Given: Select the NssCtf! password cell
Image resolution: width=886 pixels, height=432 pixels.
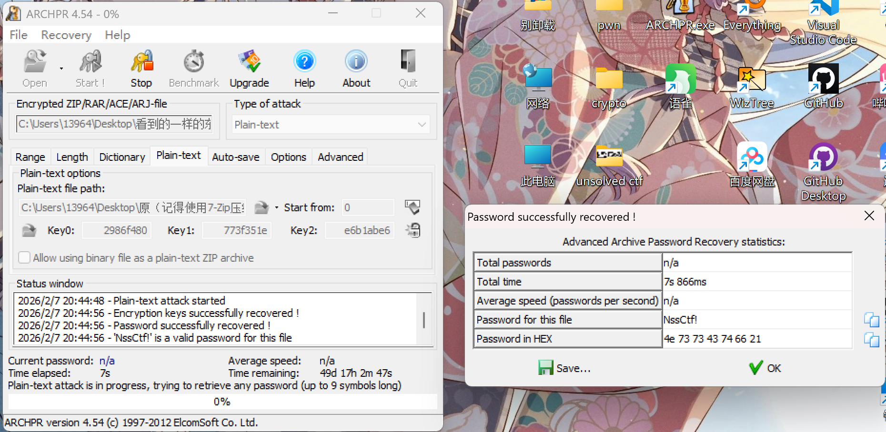Looking at the screenshot, I should click(757, 320).
